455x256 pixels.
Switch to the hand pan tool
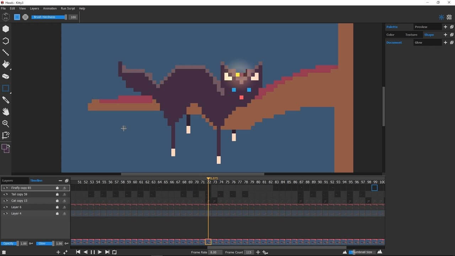[x=6, y=112]
